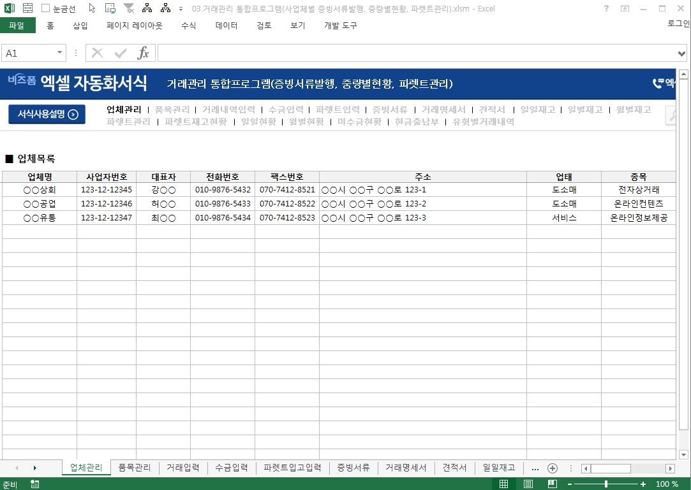Click the formula bar enter checkmark icon

click(121, 54)
